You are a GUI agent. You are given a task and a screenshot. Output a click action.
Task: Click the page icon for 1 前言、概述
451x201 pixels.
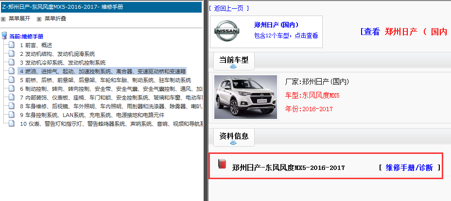pos(11,45)
